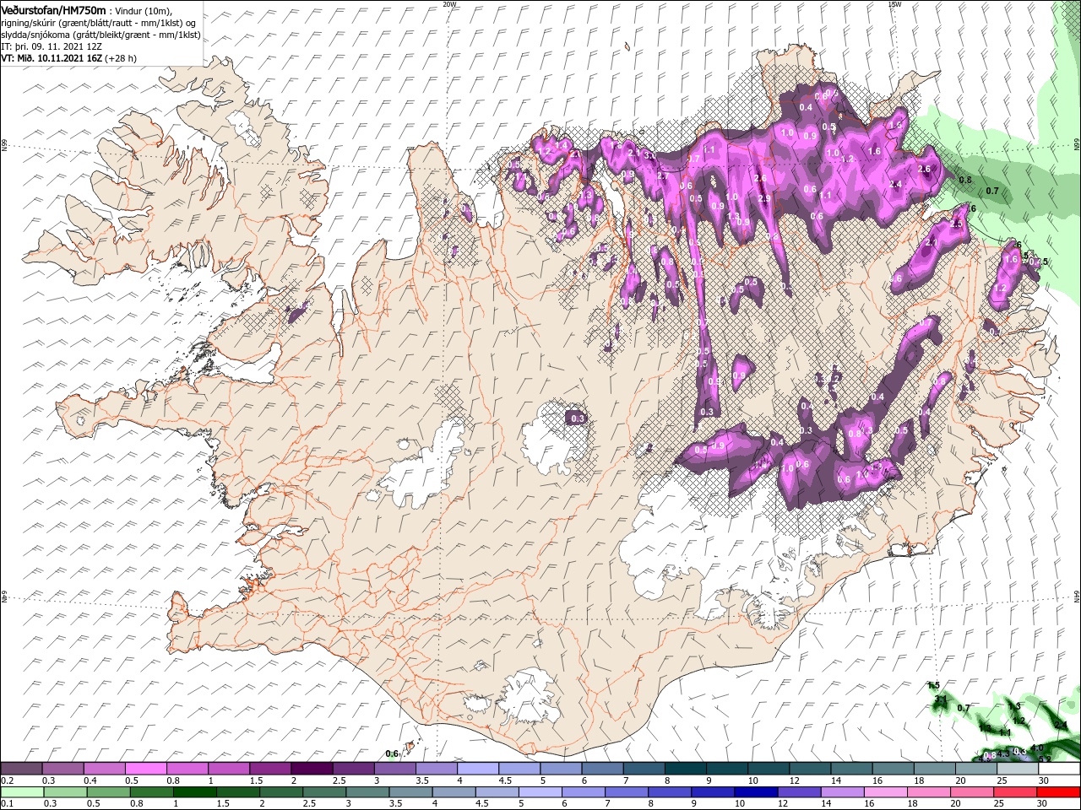Click the Veðurstofan/HM750m title text
The image size is (1081, 810).
click(x=53, y=9)
